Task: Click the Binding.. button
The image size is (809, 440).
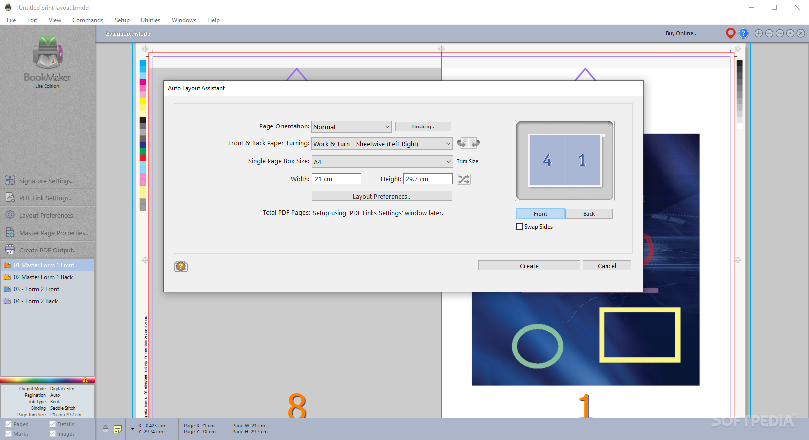Action: tap(423, 126)
